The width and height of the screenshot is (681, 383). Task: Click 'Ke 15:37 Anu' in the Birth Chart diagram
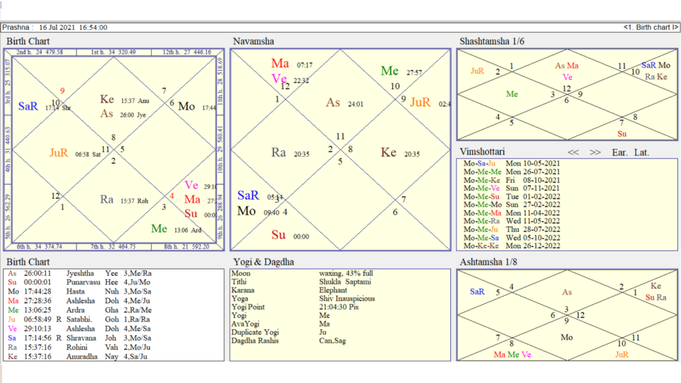coord(124,100)
